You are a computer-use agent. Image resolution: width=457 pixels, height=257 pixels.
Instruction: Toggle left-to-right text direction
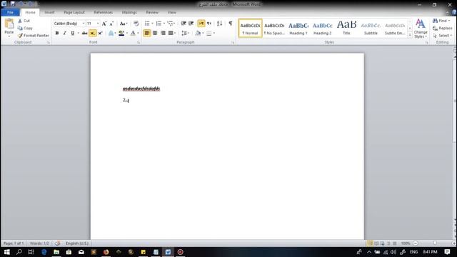point(201,24)
